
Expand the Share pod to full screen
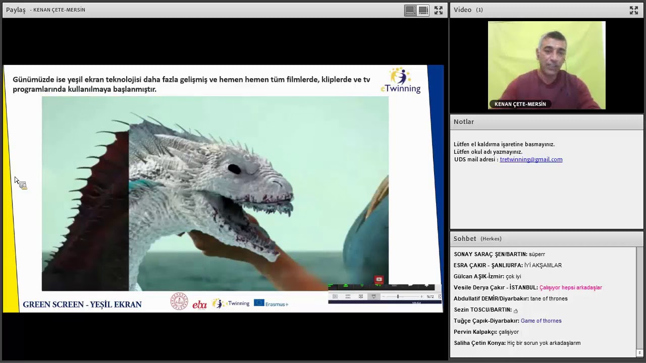(439, 10)
